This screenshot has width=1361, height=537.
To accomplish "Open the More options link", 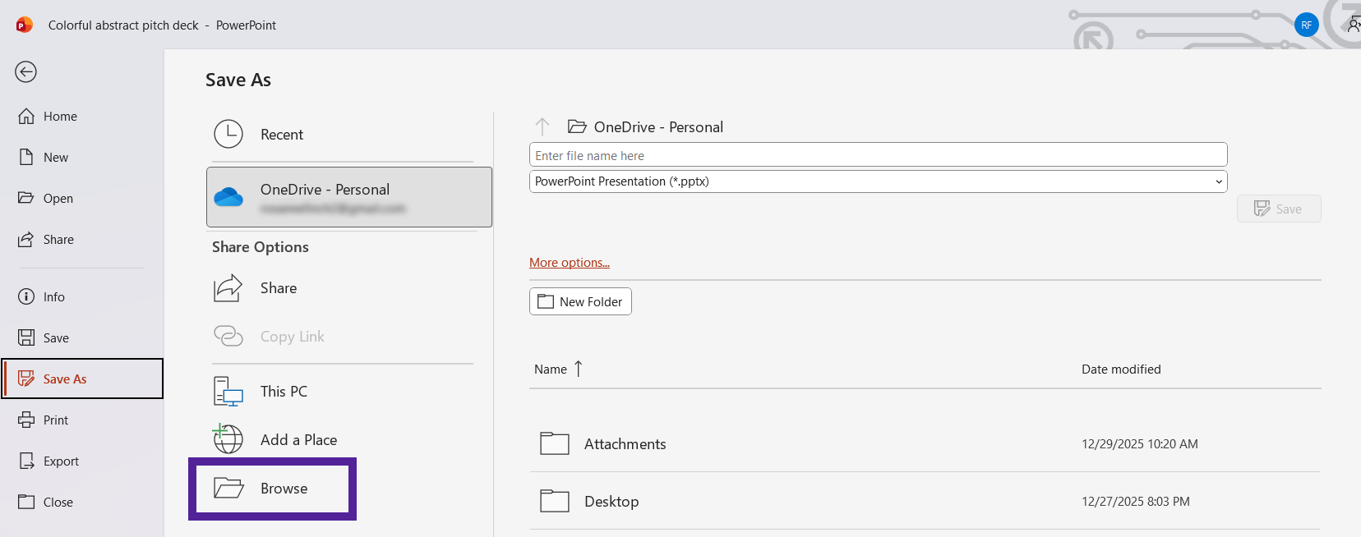I will (569, 263).
